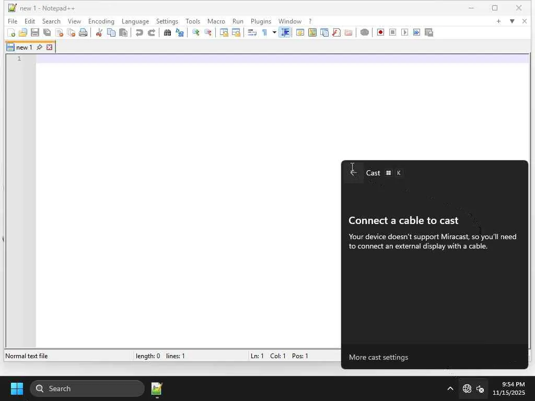This screenshot has height=401, width=535.
Task: Open the Folder as Workspace icon
Action: 348,32
